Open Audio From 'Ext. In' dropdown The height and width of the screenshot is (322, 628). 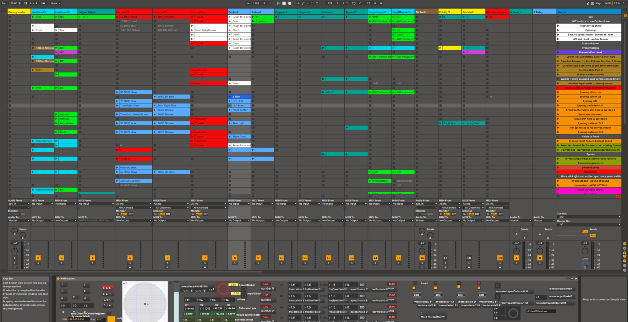pyautogui.click(x=19, y=204)
